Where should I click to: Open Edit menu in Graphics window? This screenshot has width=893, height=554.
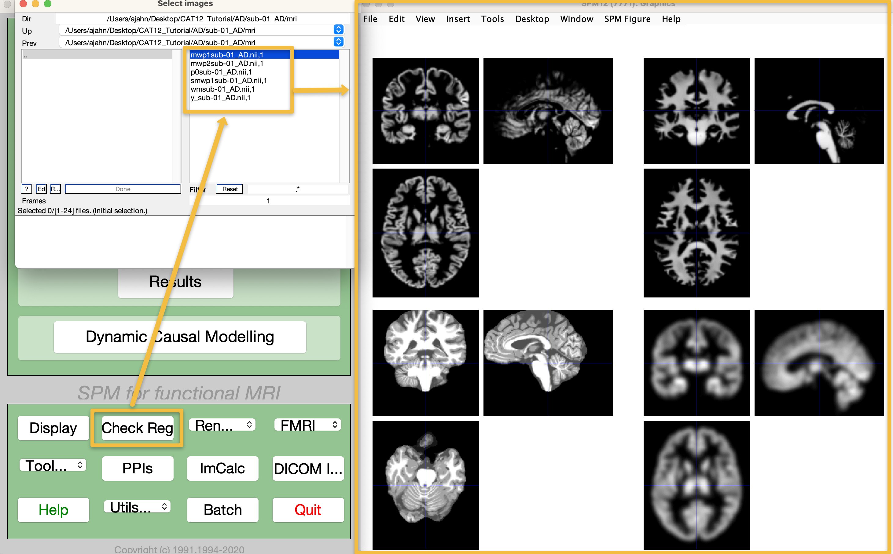397,19
